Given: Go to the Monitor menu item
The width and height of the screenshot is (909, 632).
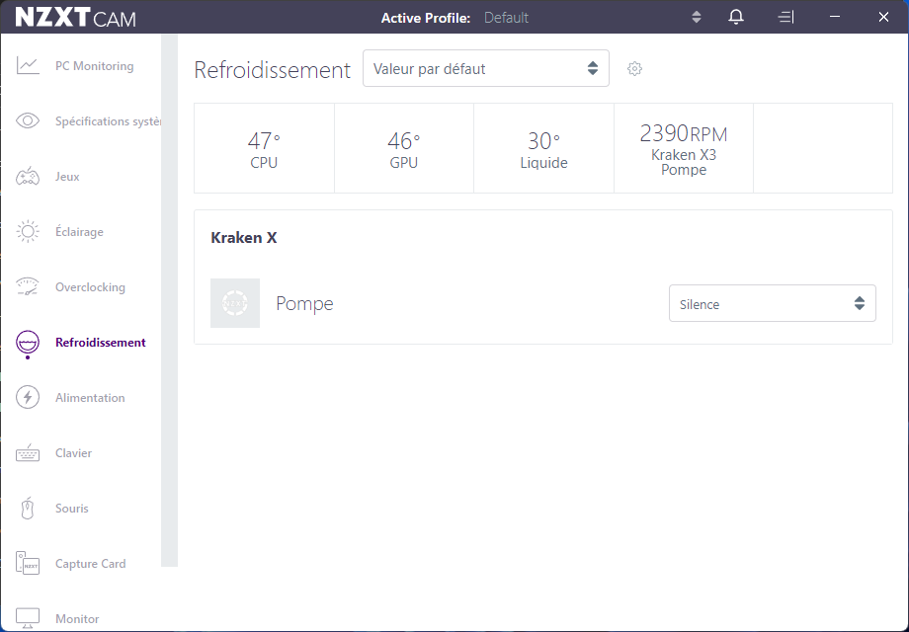Looking at the screenshot, I should tap(77, 619).
